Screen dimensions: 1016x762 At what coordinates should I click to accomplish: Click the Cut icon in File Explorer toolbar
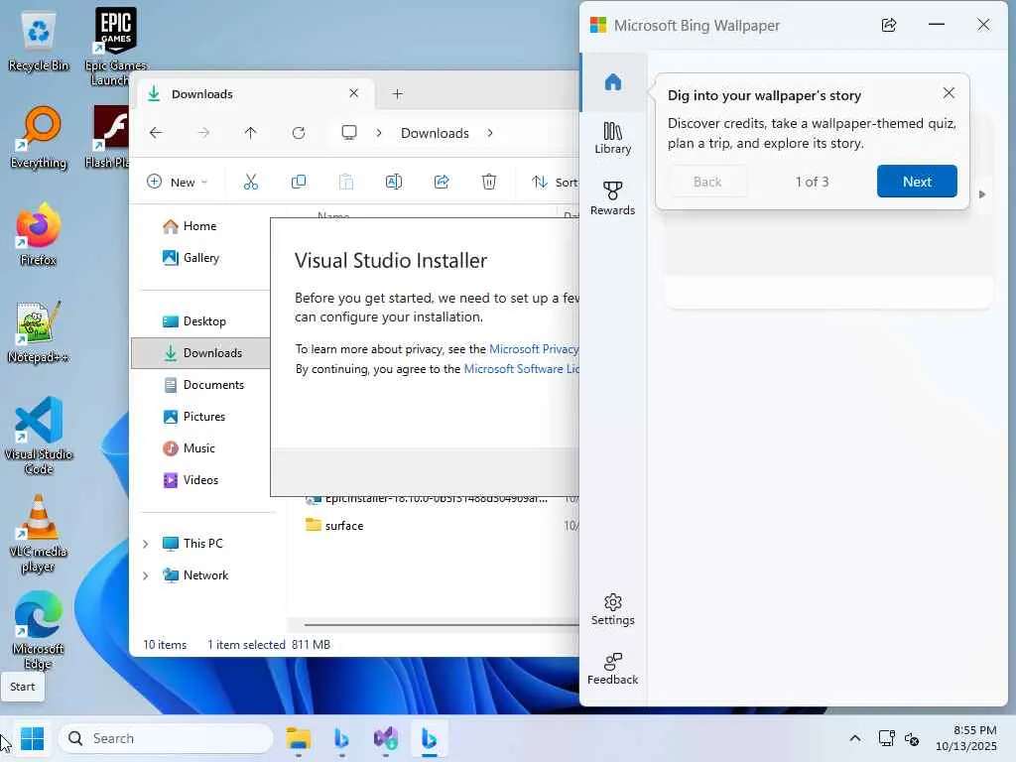[x=251, y=183]
